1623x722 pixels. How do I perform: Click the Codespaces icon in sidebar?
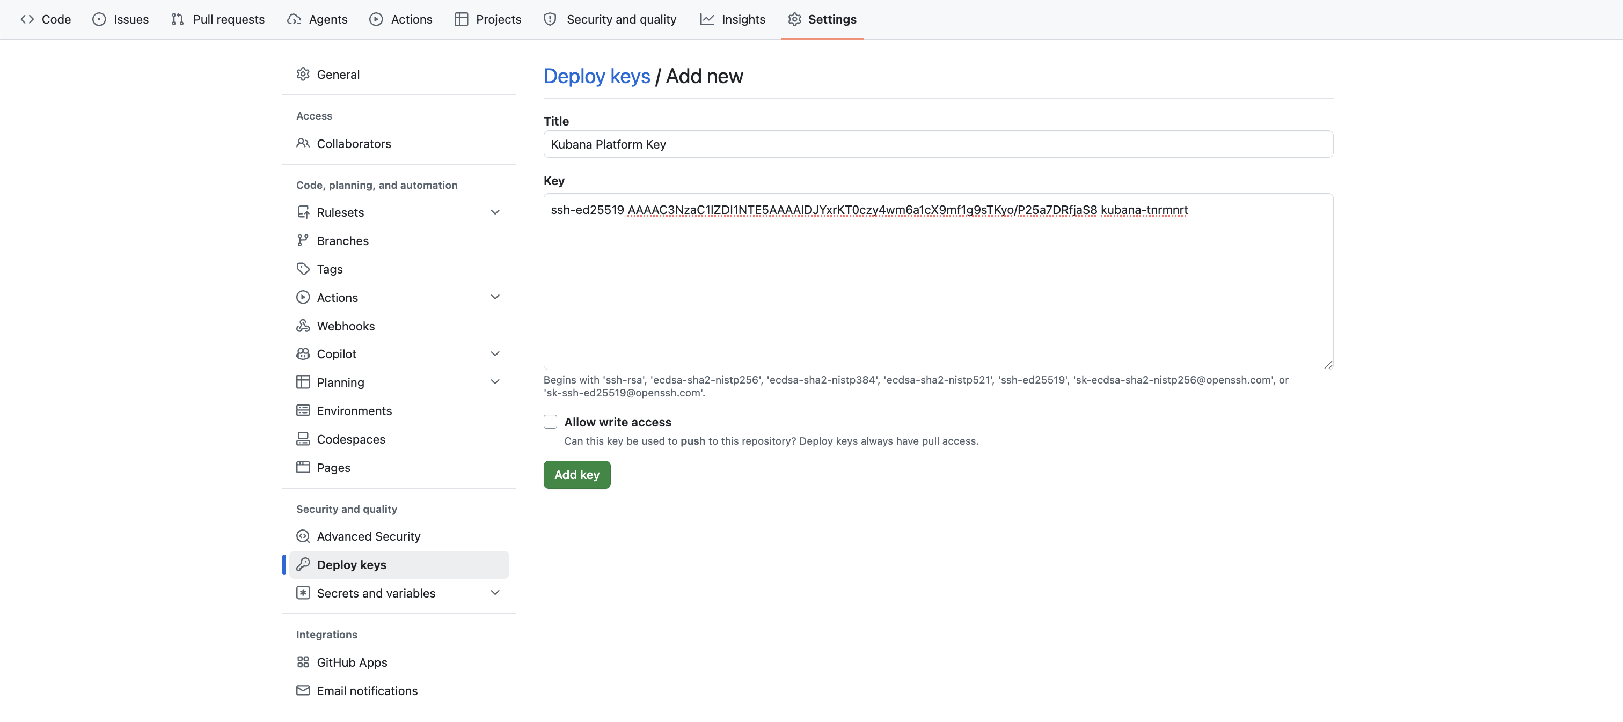[x=303, y=439]
